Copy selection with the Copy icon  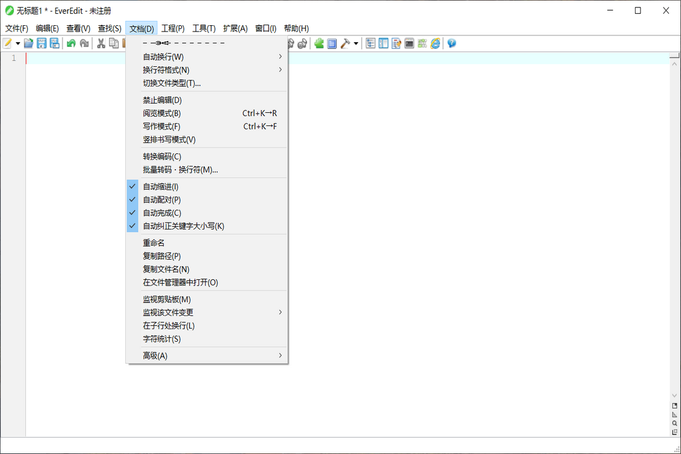pyautogui.click(x=113, y=43)
